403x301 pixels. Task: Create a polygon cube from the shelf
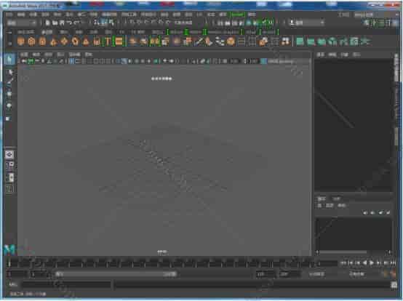click(x=31, y=41)
